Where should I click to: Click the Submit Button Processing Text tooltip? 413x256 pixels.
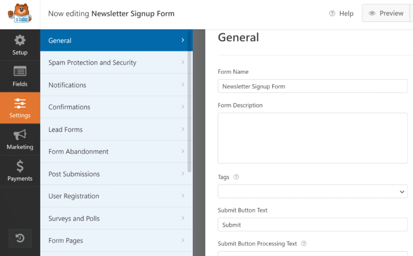(x=303, y=243)
